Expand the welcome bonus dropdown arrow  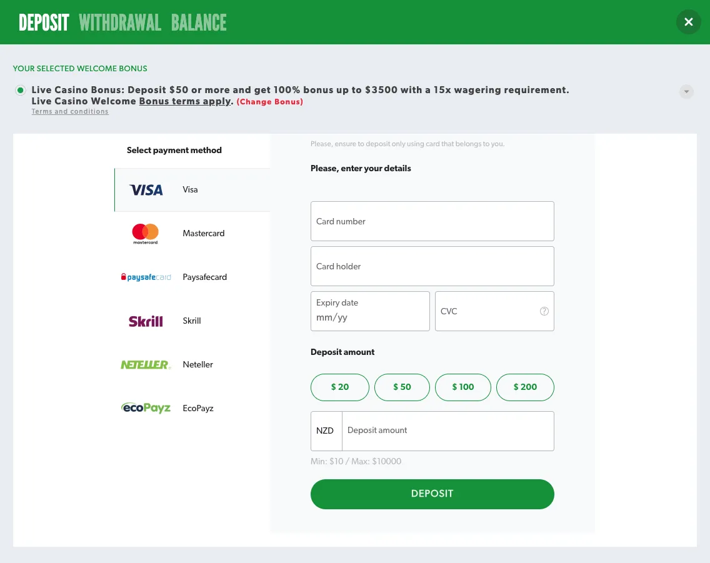[686, 92]
